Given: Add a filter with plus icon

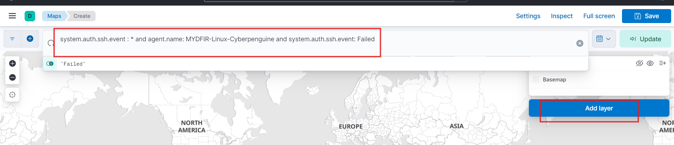Looking at the screenshot, I should (x=30, y=39).
